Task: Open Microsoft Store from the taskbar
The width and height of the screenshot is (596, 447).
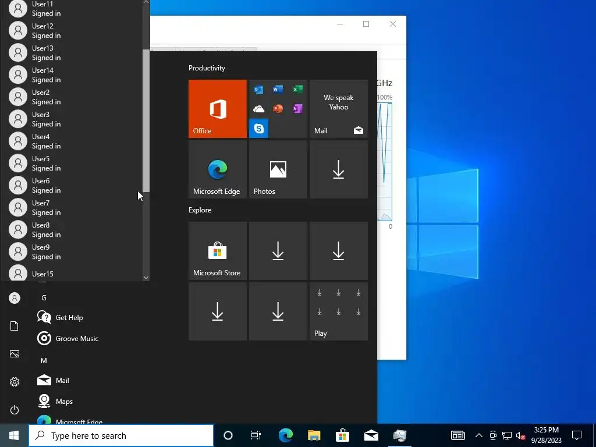Action: point(342,435)
